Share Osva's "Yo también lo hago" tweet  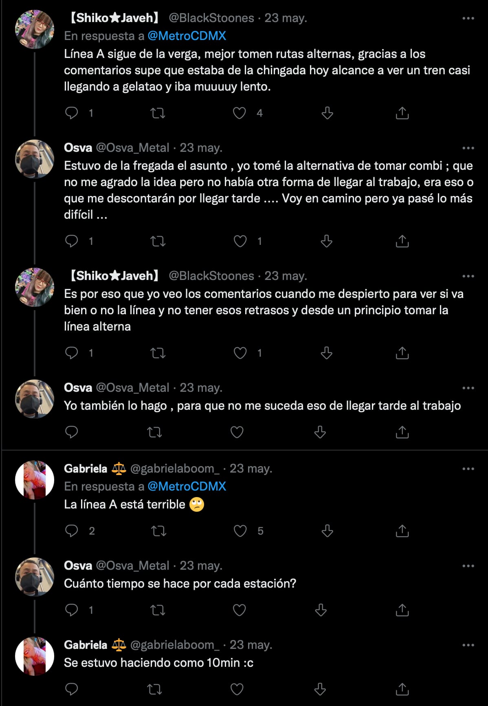(402, 432)
